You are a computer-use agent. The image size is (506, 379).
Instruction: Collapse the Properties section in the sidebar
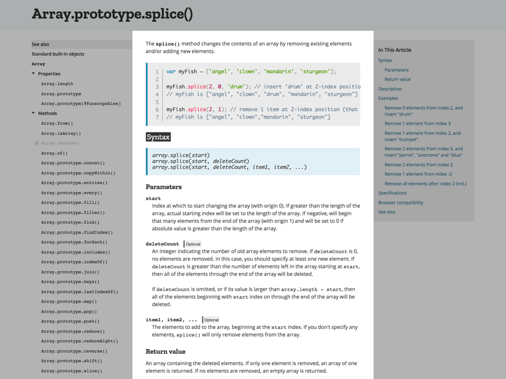[x=33, y=74]
